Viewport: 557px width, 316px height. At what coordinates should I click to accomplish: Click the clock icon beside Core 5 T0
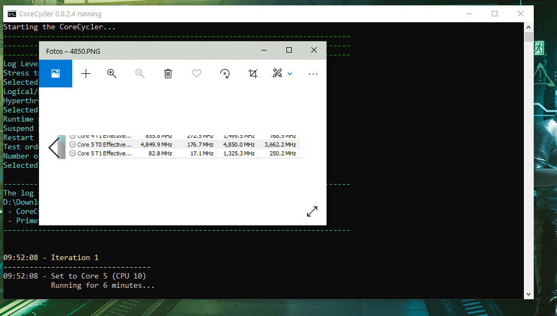click(x=73, y=144)
